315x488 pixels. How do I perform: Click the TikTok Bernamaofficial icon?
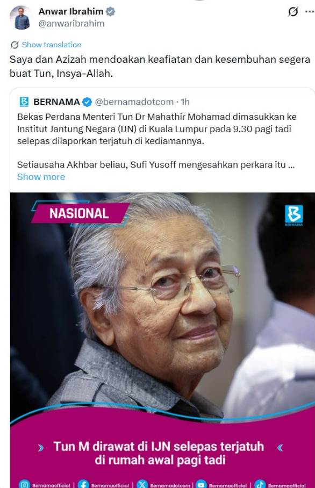click(260, 484)
